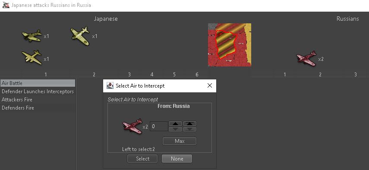Click the Select button

click(142, 159)
